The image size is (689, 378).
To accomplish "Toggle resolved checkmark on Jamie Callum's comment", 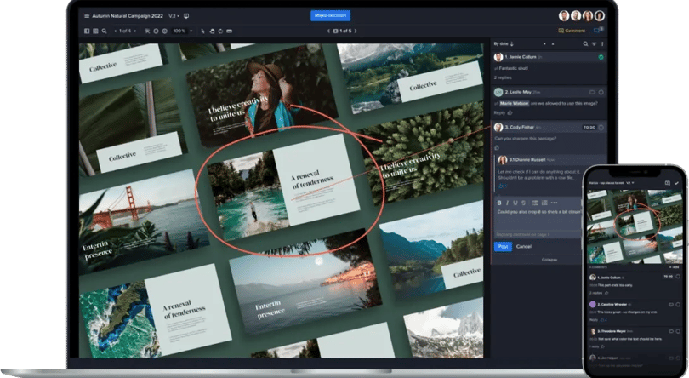I will (601, 57).
